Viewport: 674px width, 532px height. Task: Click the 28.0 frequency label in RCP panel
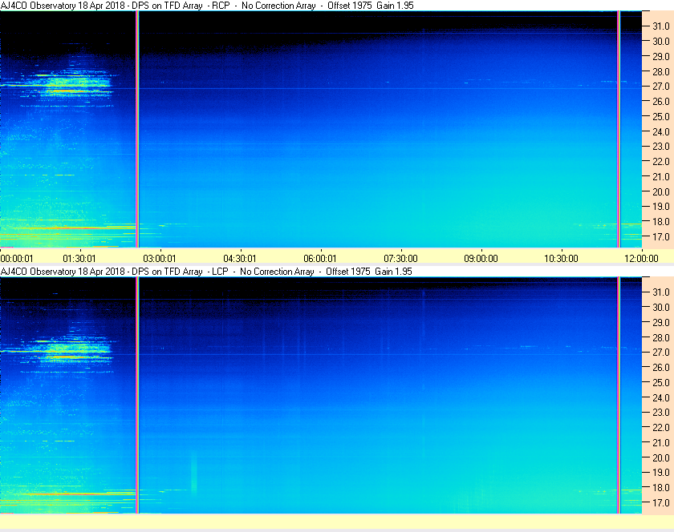[661, 71]
